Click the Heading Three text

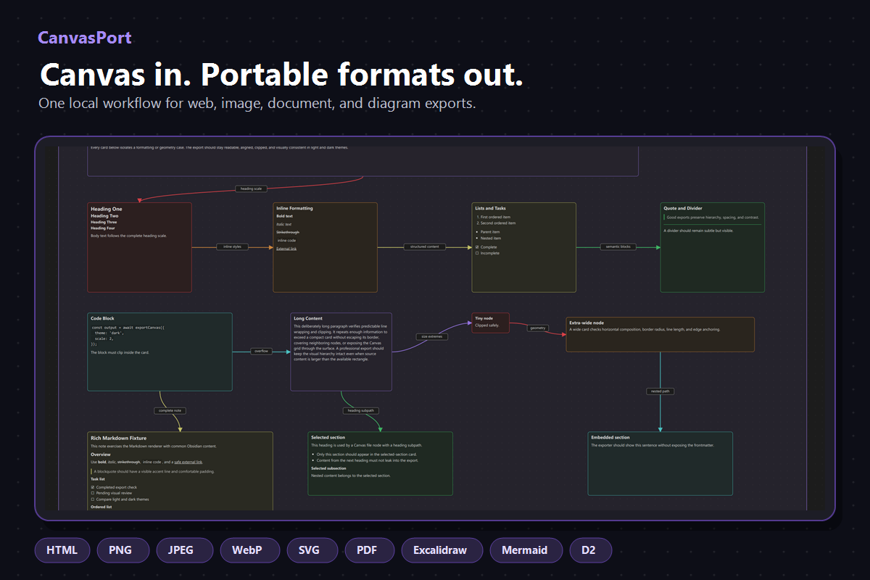coord(104,222)
